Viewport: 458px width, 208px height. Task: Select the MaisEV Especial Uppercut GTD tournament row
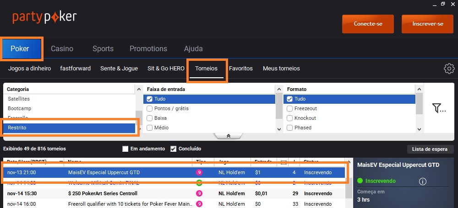click(x=174, y=172)
